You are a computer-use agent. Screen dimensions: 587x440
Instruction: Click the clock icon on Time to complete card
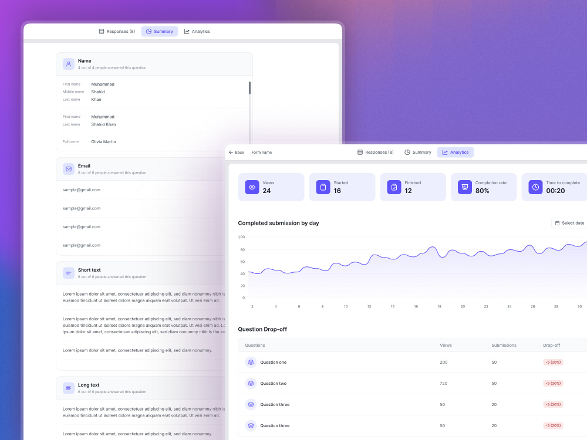click(535, 187)
